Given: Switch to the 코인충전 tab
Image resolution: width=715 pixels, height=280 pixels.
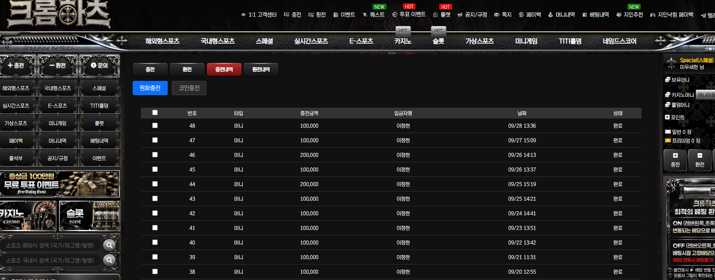Looking at the screenshot, I should coord(189,88).
